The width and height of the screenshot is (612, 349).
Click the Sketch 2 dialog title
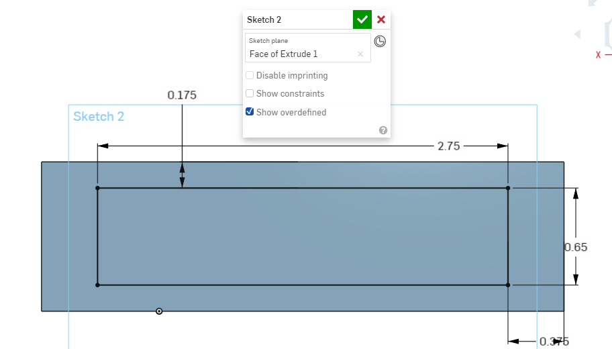[x=264, y=19]
